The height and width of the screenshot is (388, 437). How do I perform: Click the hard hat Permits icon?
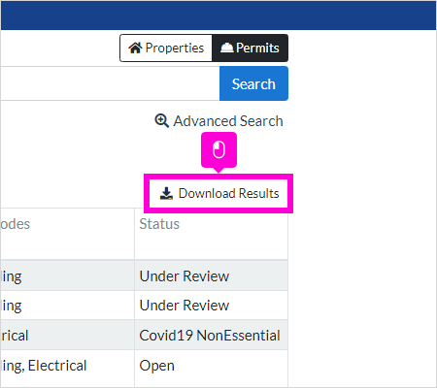(x=226, y=48)
